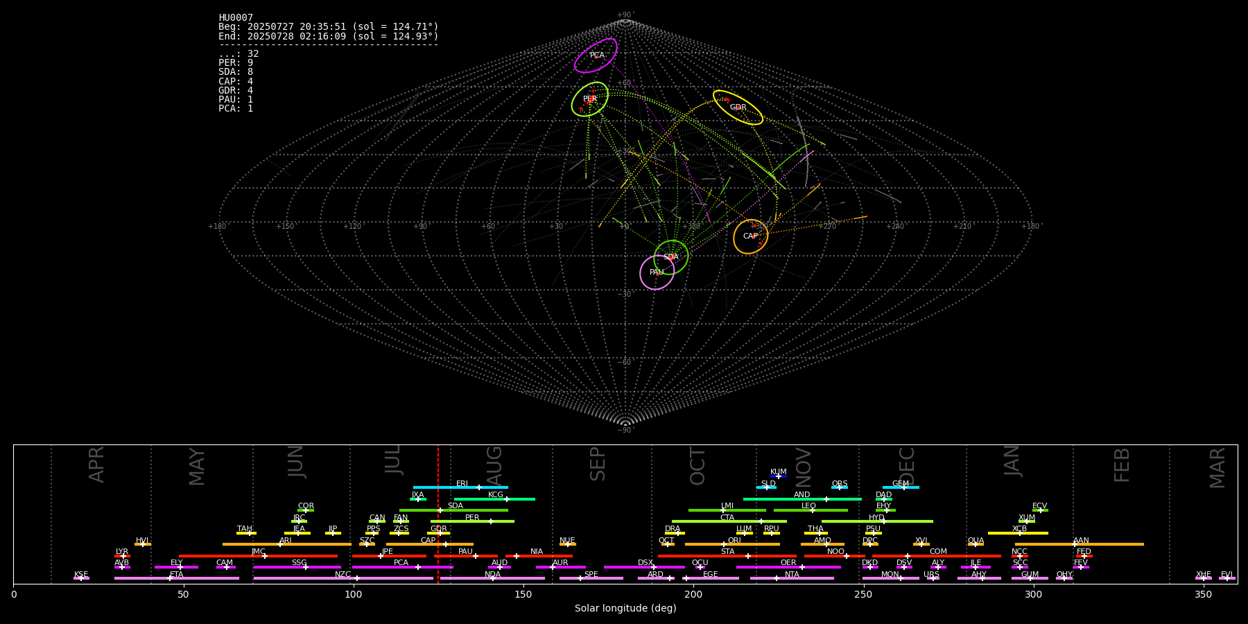Viewport: 1248px width, 624px height.
Task: Click the 'Solar longitude (deg)' axis label
Action: (x=625, y=609)
